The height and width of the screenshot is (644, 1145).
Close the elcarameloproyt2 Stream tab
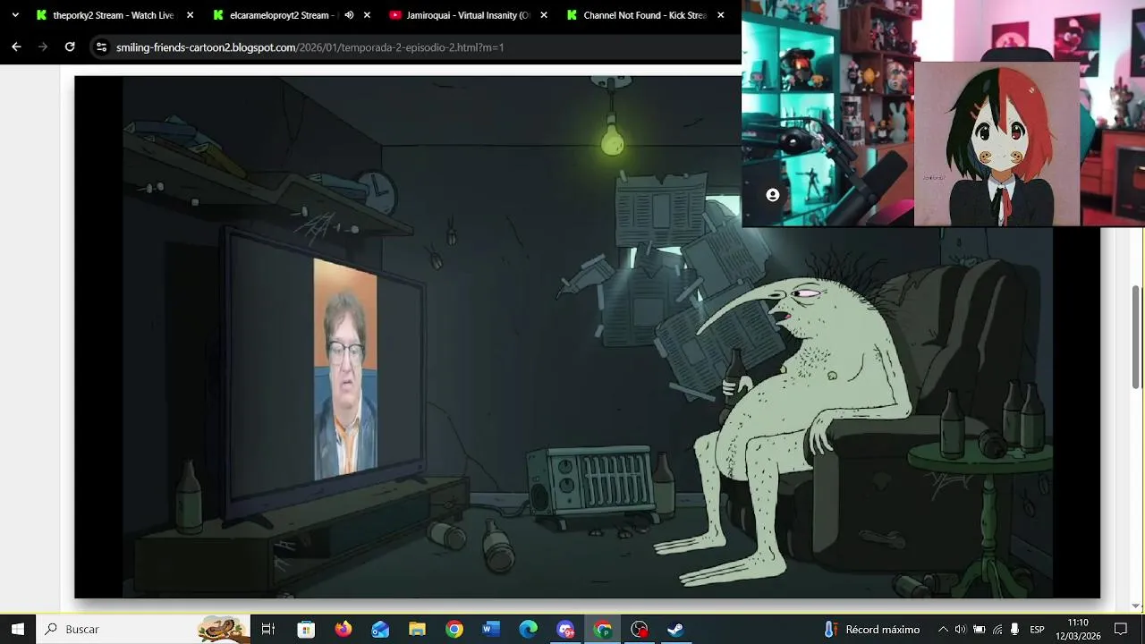[367, 15]
